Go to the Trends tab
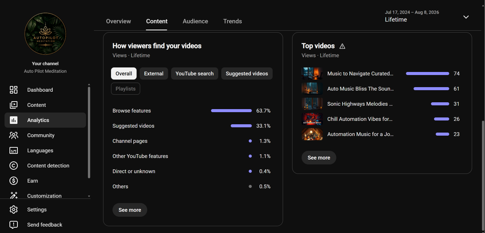 [x=233, y=21]
